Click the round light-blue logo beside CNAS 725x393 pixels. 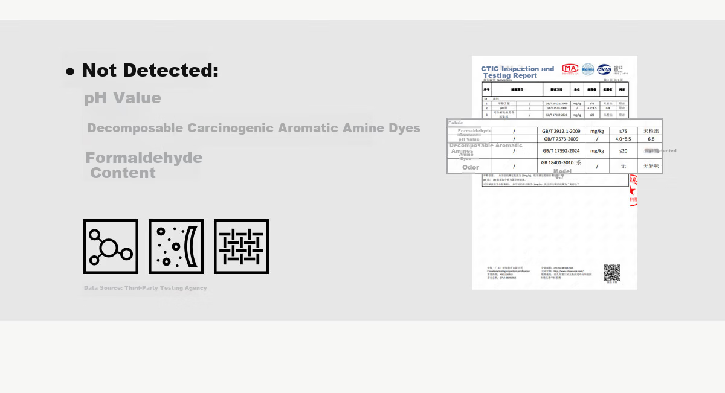588,69
